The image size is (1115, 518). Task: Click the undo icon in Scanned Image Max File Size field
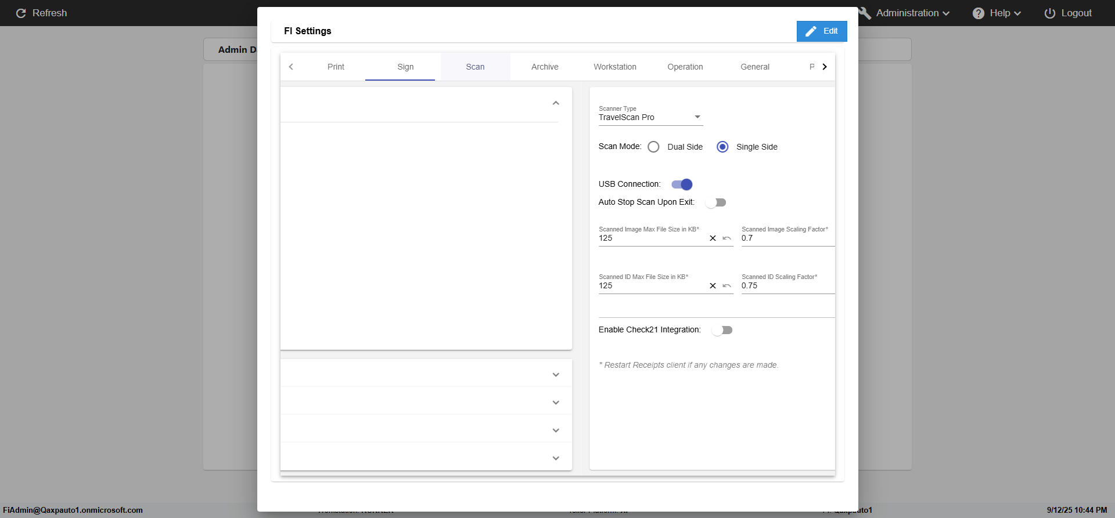pyautogui.click(x=726, y=238)
